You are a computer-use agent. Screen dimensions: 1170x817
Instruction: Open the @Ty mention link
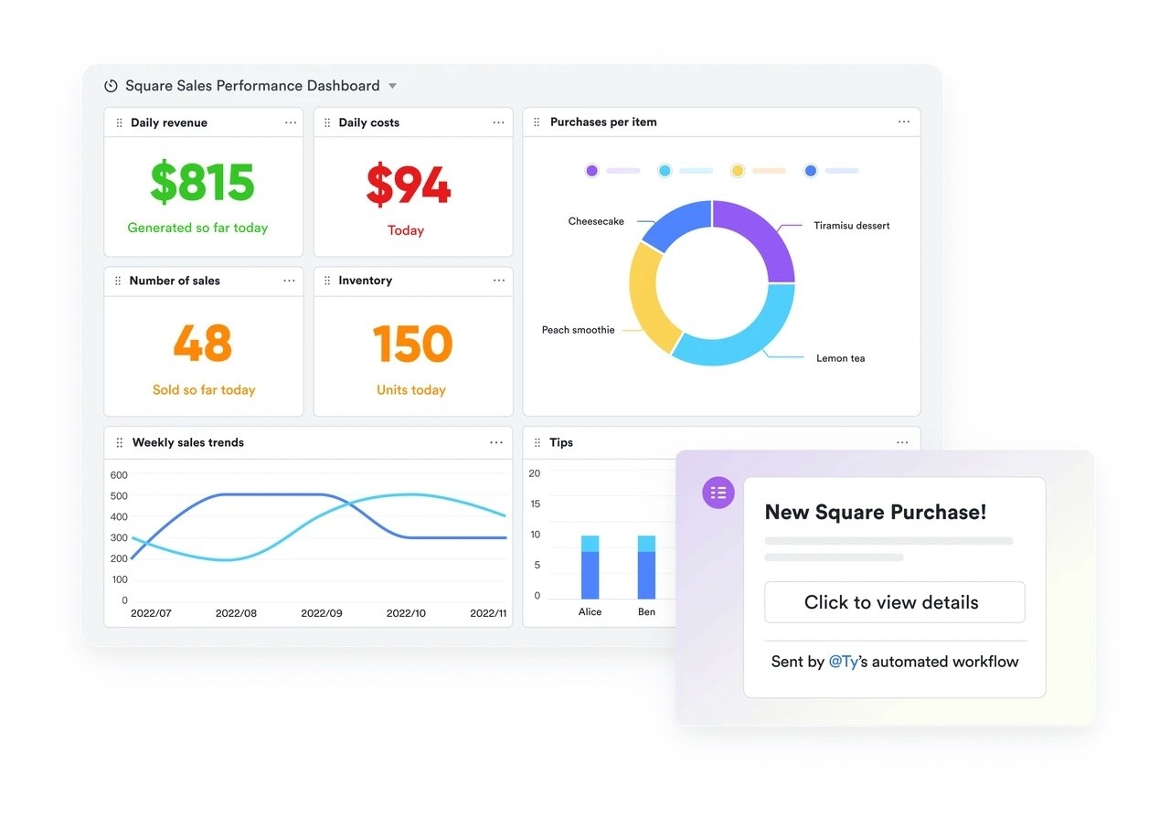coord(844,662)
